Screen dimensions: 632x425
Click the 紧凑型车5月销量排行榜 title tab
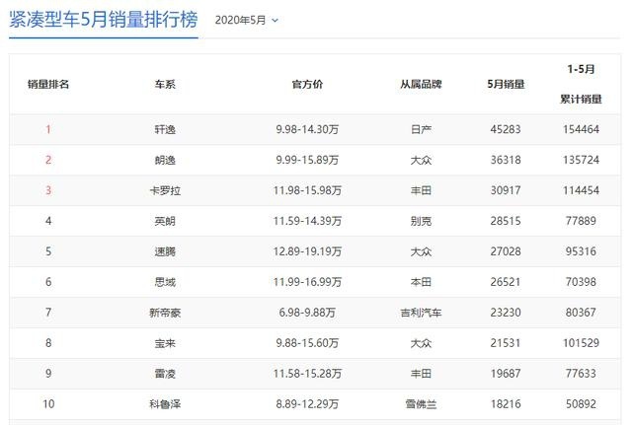coord(104,20)
